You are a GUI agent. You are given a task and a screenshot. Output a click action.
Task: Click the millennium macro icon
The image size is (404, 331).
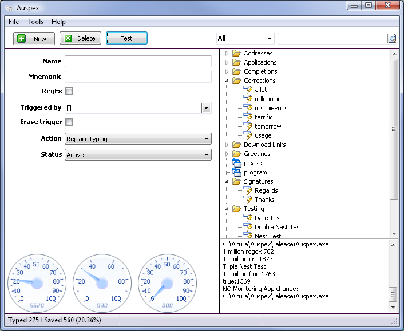(248, 99)
